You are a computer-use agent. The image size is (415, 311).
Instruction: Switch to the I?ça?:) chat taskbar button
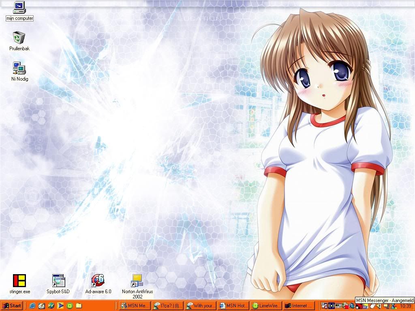click(167, 306)
